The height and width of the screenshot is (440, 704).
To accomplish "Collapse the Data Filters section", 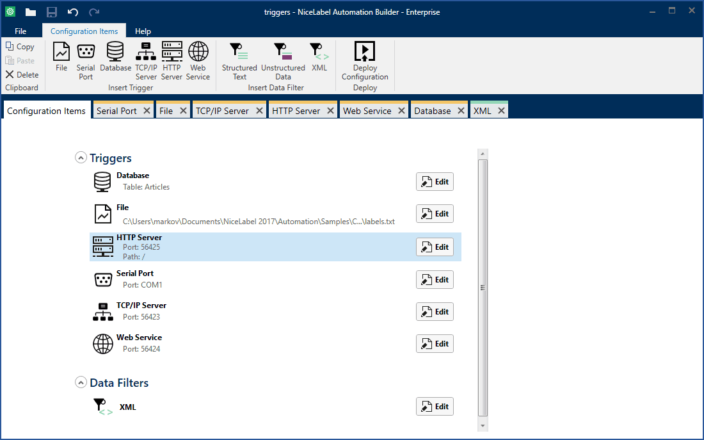I will [x=81, y=382].
